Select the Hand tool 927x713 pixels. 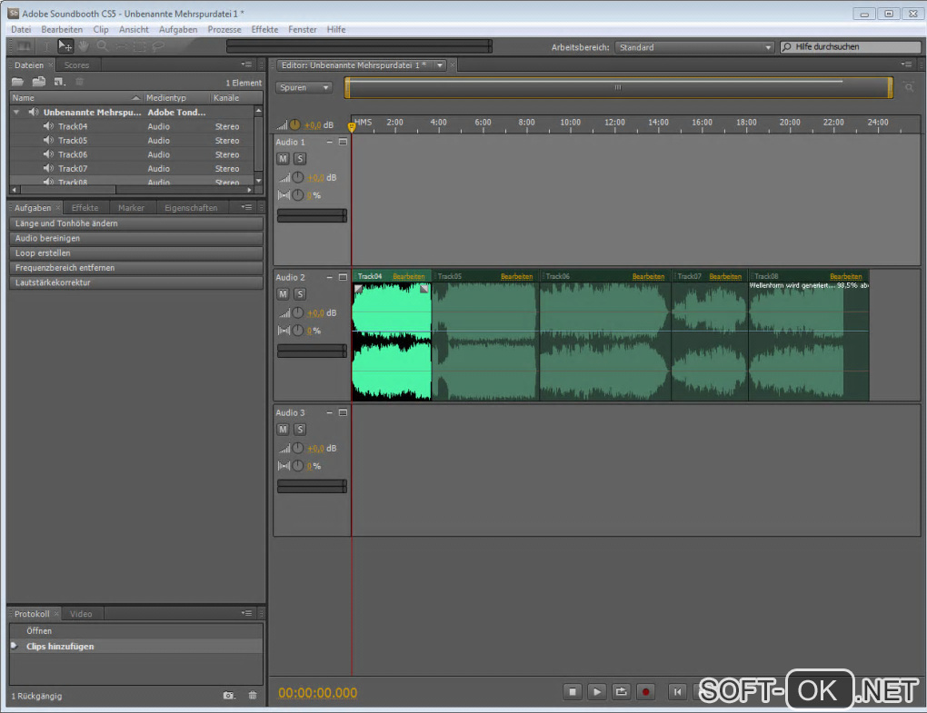[x=84, y=46]
